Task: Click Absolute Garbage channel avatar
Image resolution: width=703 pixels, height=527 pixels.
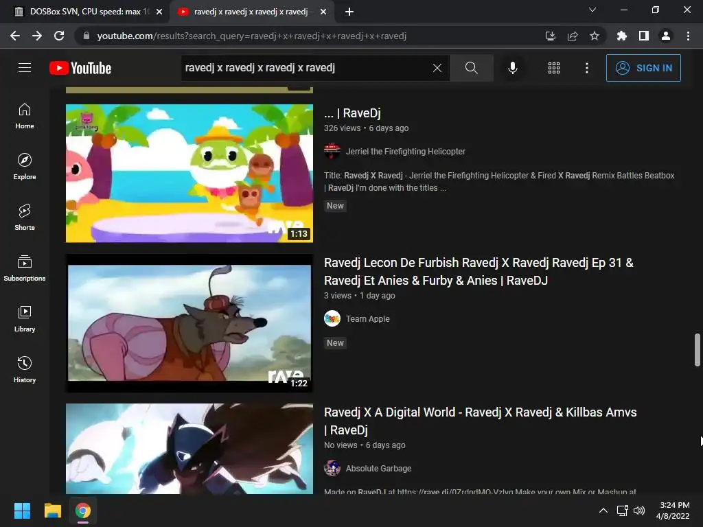Action: coord(332,468)
